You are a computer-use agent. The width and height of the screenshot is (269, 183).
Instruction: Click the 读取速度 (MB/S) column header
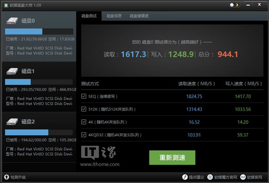(x=197, y=84)
